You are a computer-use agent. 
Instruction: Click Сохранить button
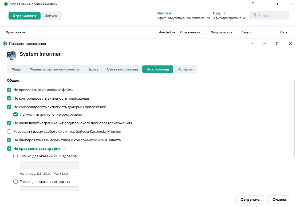click(x=250, y=200)
